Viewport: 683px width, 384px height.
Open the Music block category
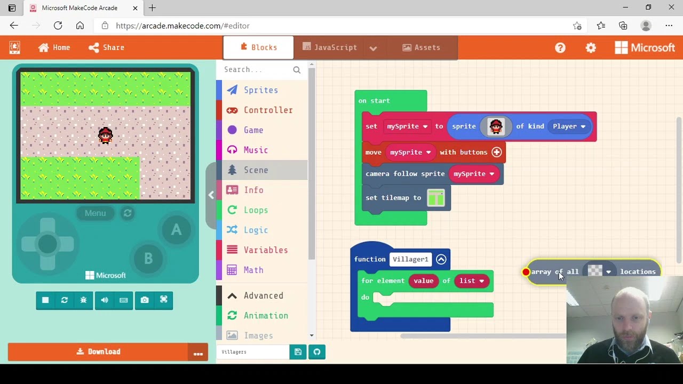coord(261,150)
